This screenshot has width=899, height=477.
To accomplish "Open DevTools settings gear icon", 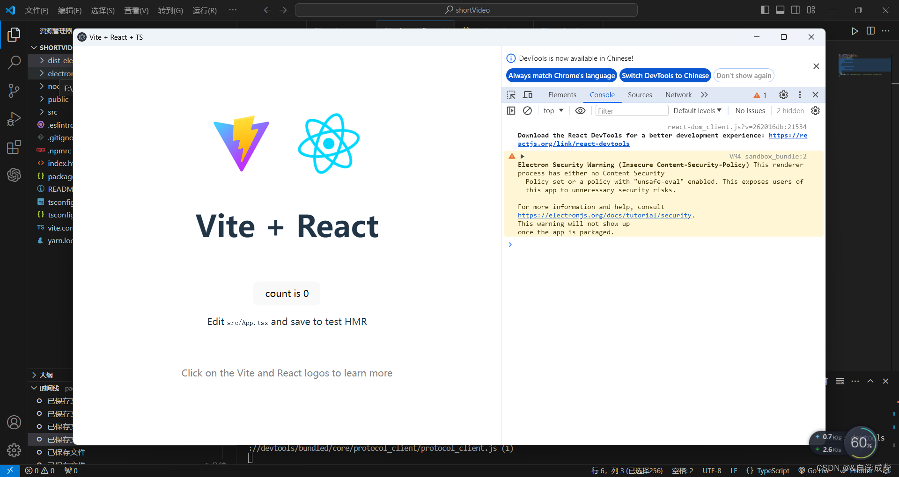I will 784,94.
